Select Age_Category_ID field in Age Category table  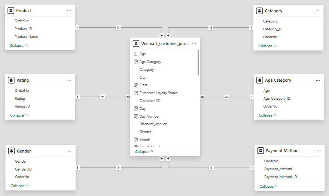click(x=277, y=99)
